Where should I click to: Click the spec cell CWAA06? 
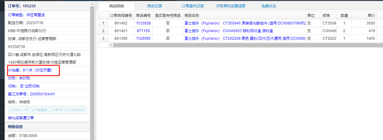329,31
